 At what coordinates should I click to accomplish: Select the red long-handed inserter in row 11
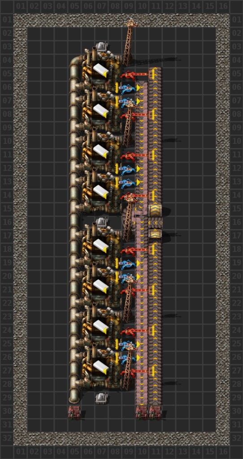[x=139, y=156]
